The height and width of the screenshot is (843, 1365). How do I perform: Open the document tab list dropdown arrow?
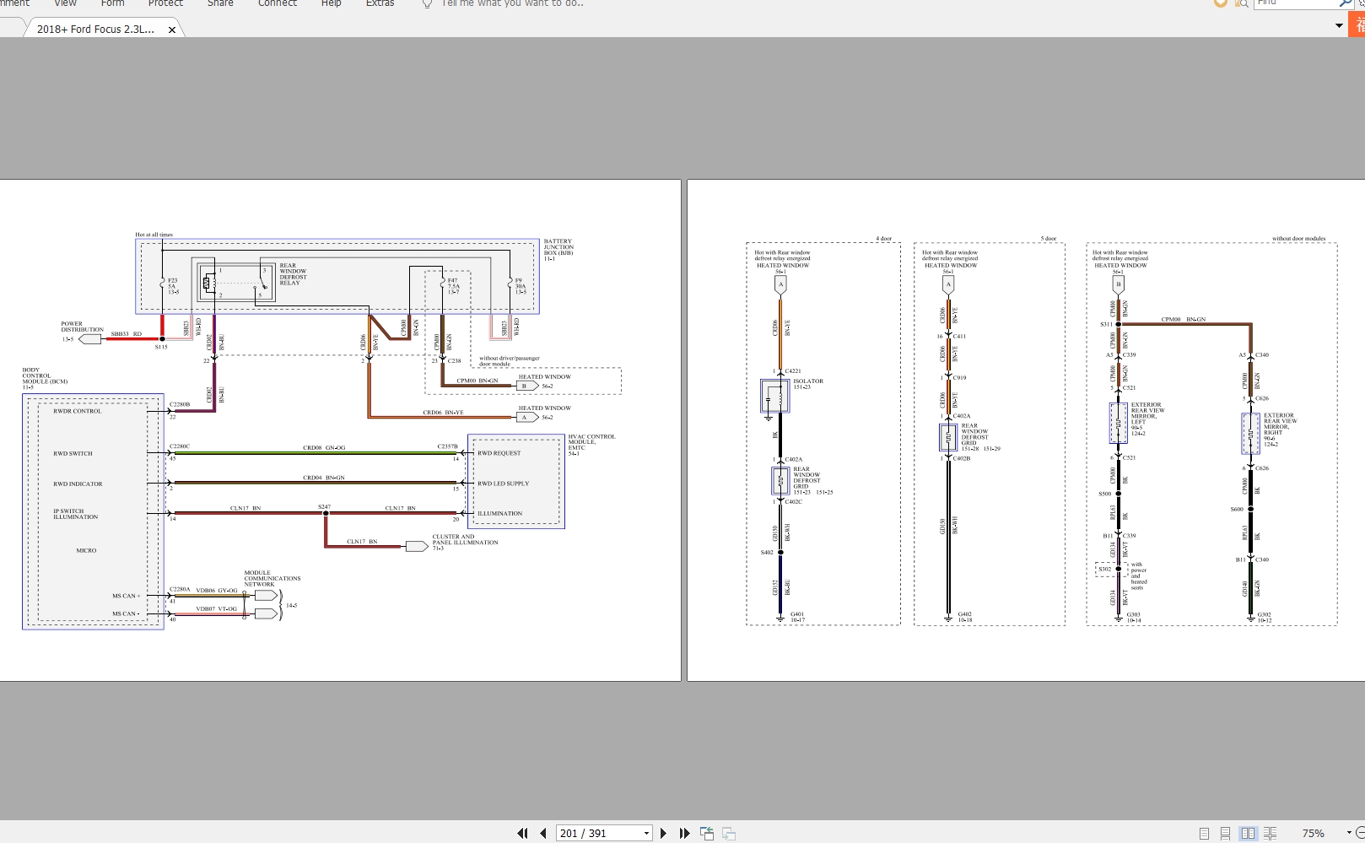pyautogui.click(x=1339, y=26)
